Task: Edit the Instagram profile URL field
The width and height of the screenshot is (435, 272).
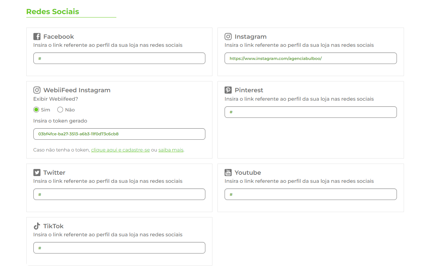Action: coord(311,58)
